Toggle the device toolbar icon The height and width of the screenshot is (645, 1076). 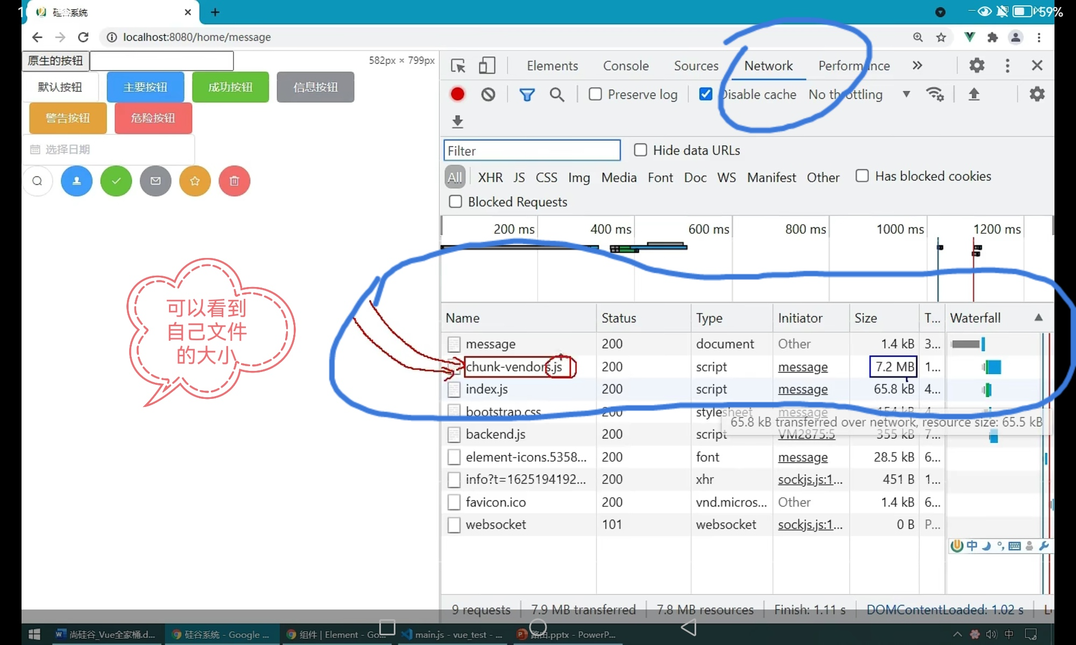(x=487, y=66)
